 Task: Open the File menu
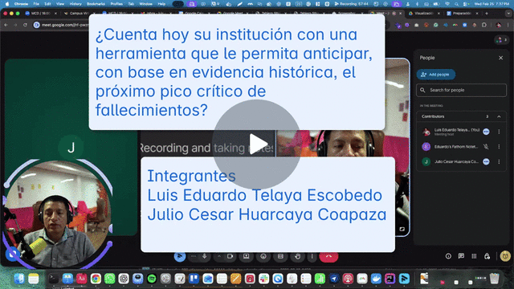pos(36,4)
